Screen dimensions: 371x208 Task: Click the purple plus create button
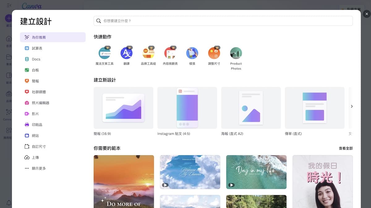8,18
